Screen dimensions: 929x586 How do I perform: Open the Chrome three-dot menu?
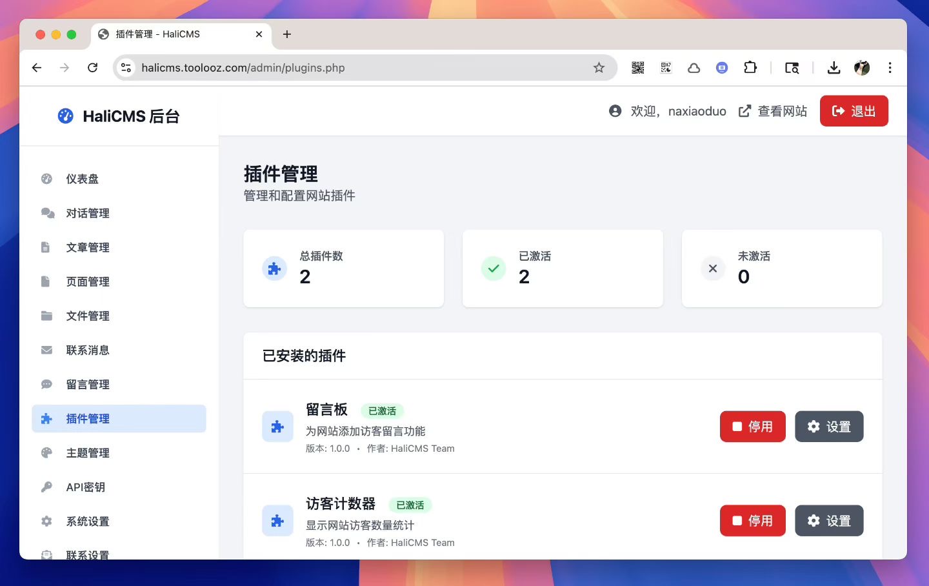(x=890, y=68)
